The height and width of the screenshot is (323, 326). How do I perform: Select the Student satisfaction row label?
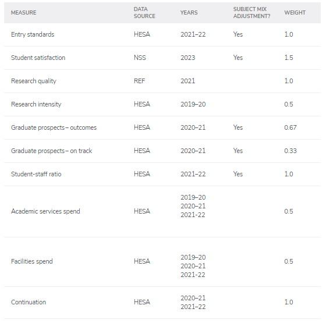tap(38, 58)
